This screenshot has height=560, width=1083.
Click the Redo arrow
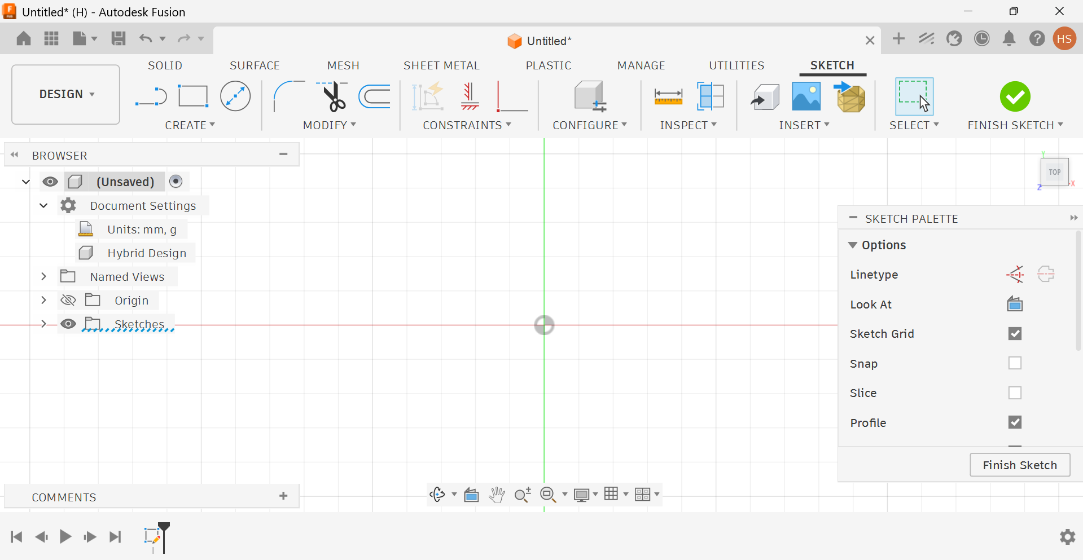click(184, 38)
